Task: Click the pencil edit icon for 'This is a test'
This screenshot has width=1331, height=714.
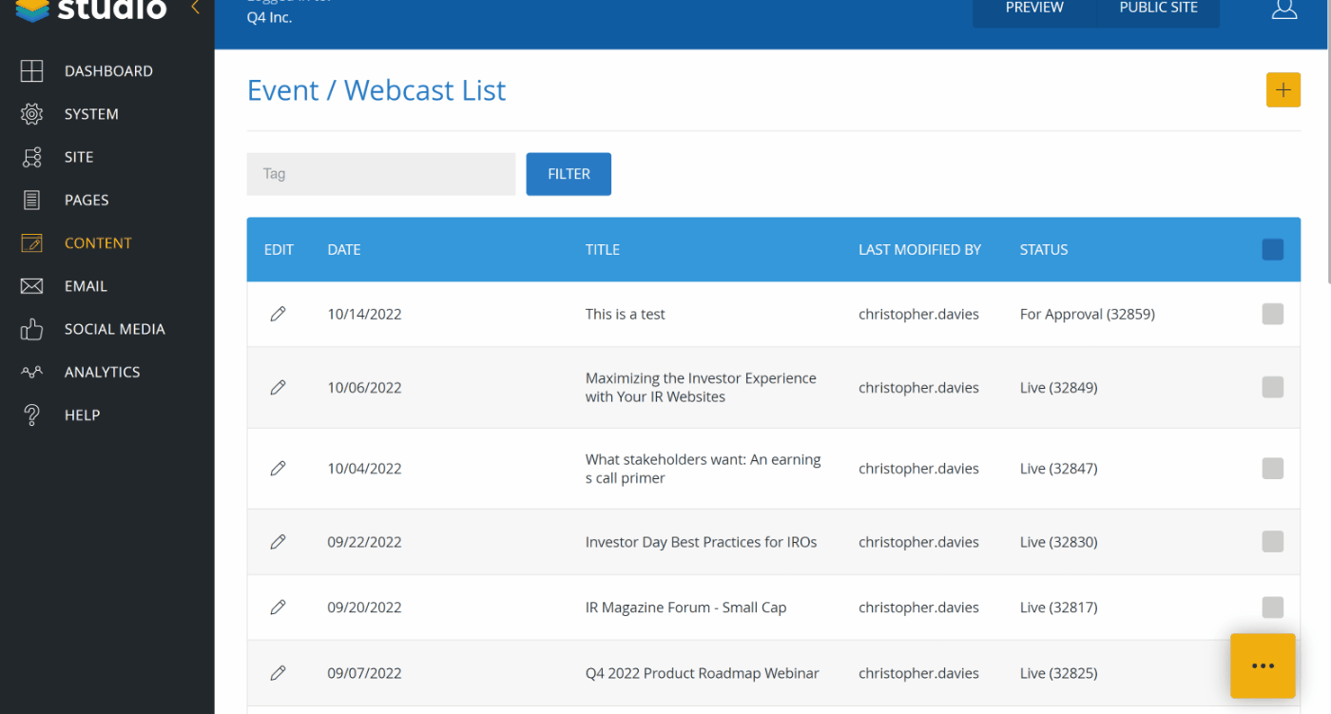Action: pos(278,314)
